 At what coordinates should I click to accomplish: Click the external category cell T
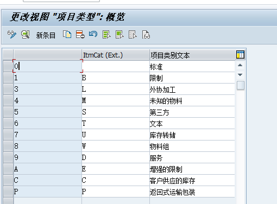(116, 123)
